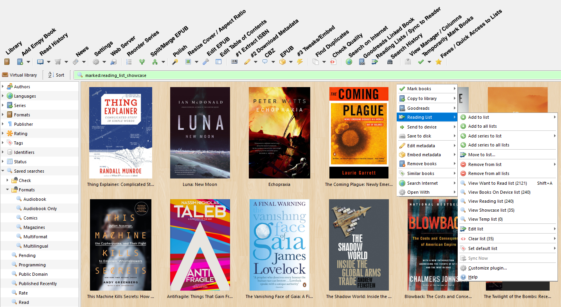Click the Extract ISBN barcode icon
This screenshot has width=561, height=307.
(234, 62)
